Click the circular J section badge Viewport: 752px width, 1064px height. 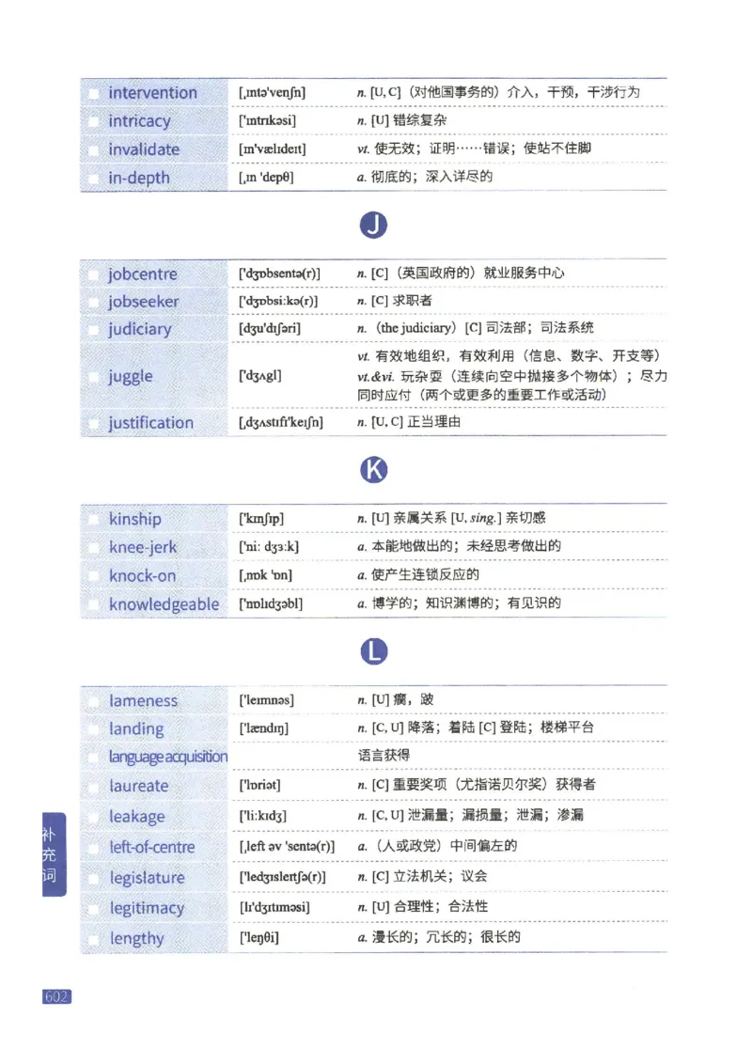pyautogui.click(x=375, y=225)
